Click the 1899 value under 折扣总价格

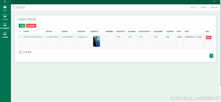pos(155,37)
